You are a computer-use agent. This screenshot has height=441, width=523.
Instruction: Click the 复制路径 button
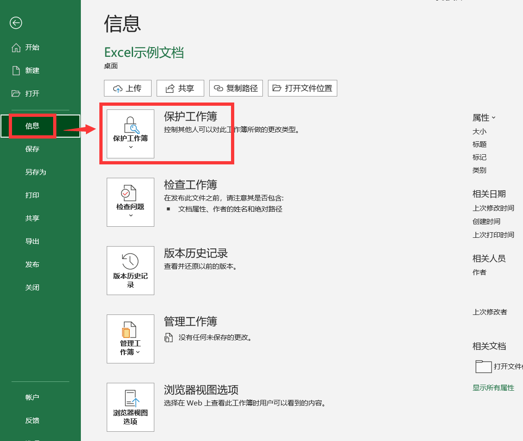(236, 88)
